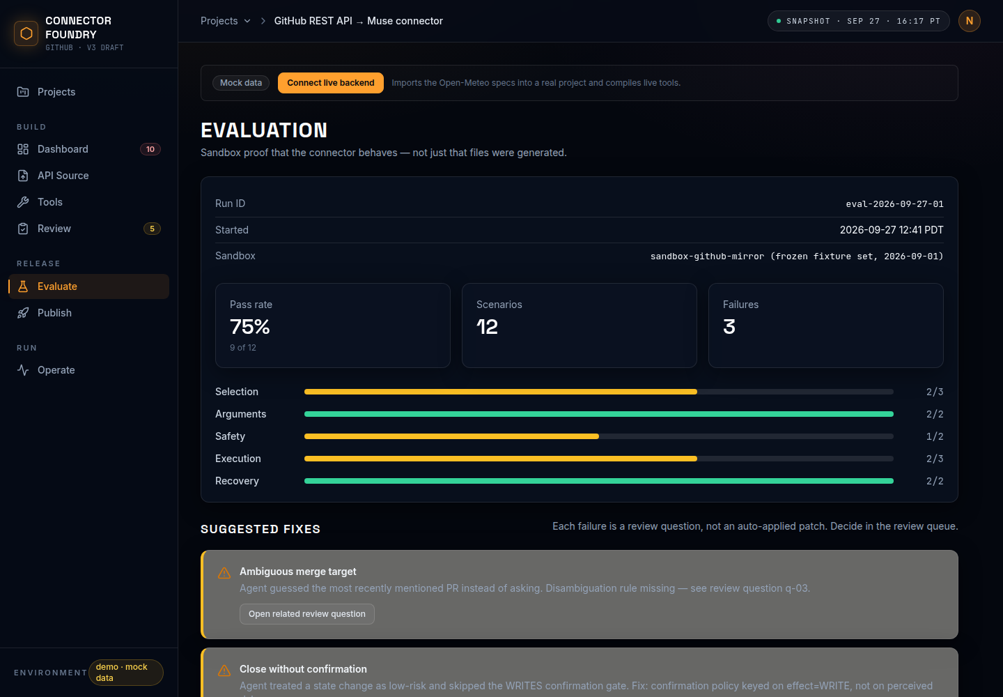Open the Tools section
Image resolution: width=1003 pixels, height=697 pixels.
click(89, 202)
